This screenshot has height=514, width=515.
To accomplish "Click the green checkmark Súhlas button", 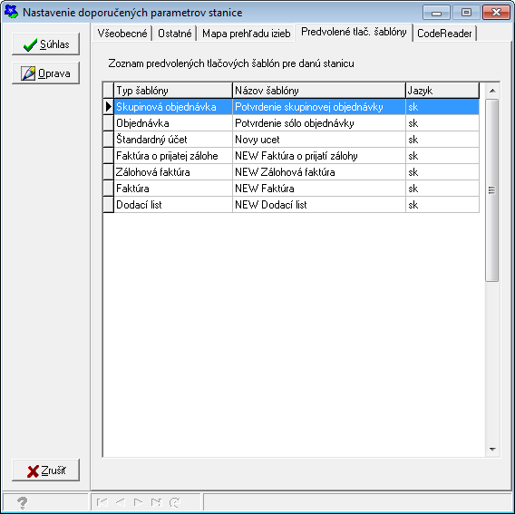I will [45, 44].
